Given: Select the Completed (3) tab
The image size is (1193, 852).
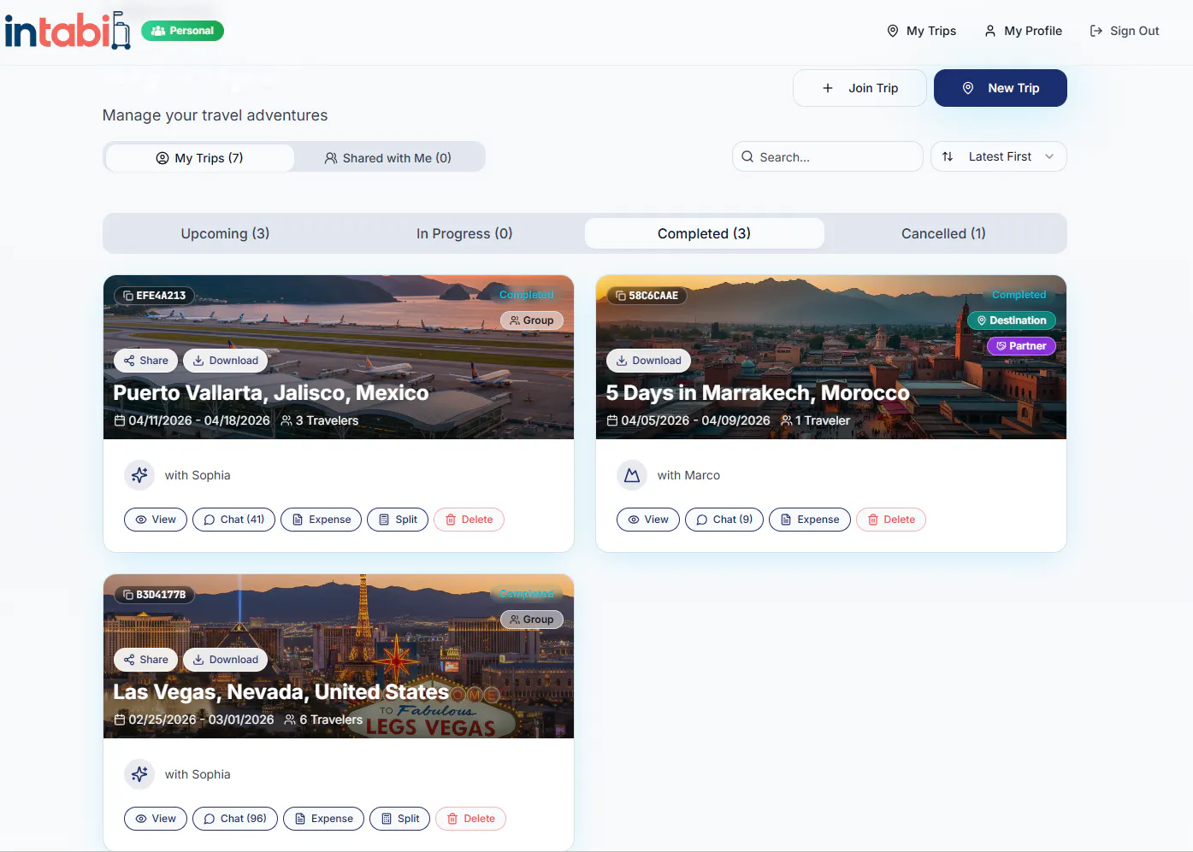Looking at the screenshot, I should click(705, 233).
